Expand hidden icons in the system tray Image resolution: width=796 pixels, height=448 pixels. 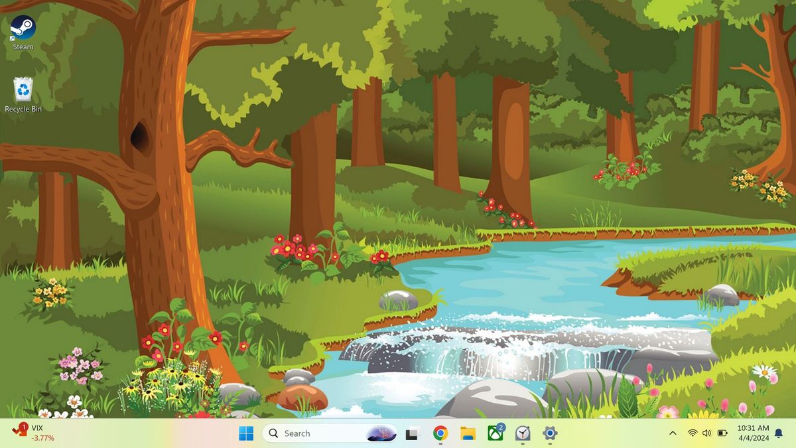(673, 433)
